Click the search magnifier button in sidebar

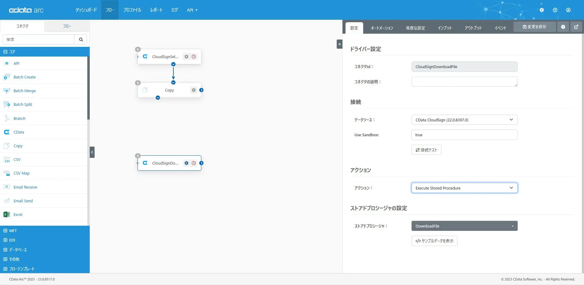[81, 40]
